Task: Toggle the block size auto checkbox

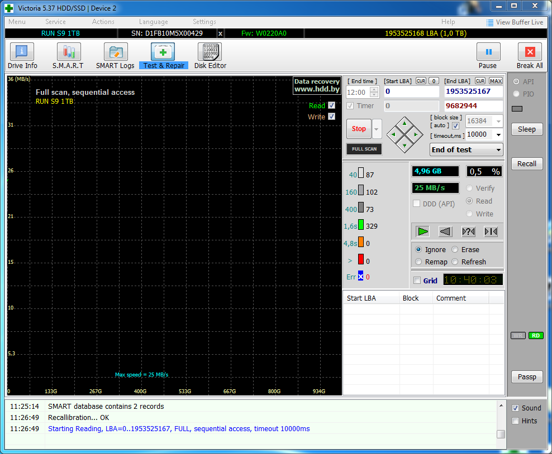Action: [455, 125]
